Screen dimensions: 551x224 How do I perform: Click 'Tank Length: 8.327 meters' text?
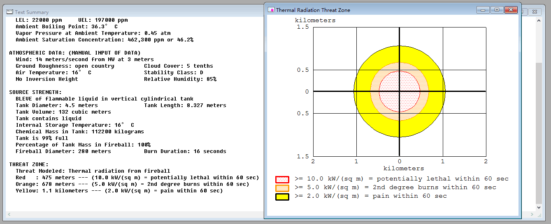(x=185, y=105)
